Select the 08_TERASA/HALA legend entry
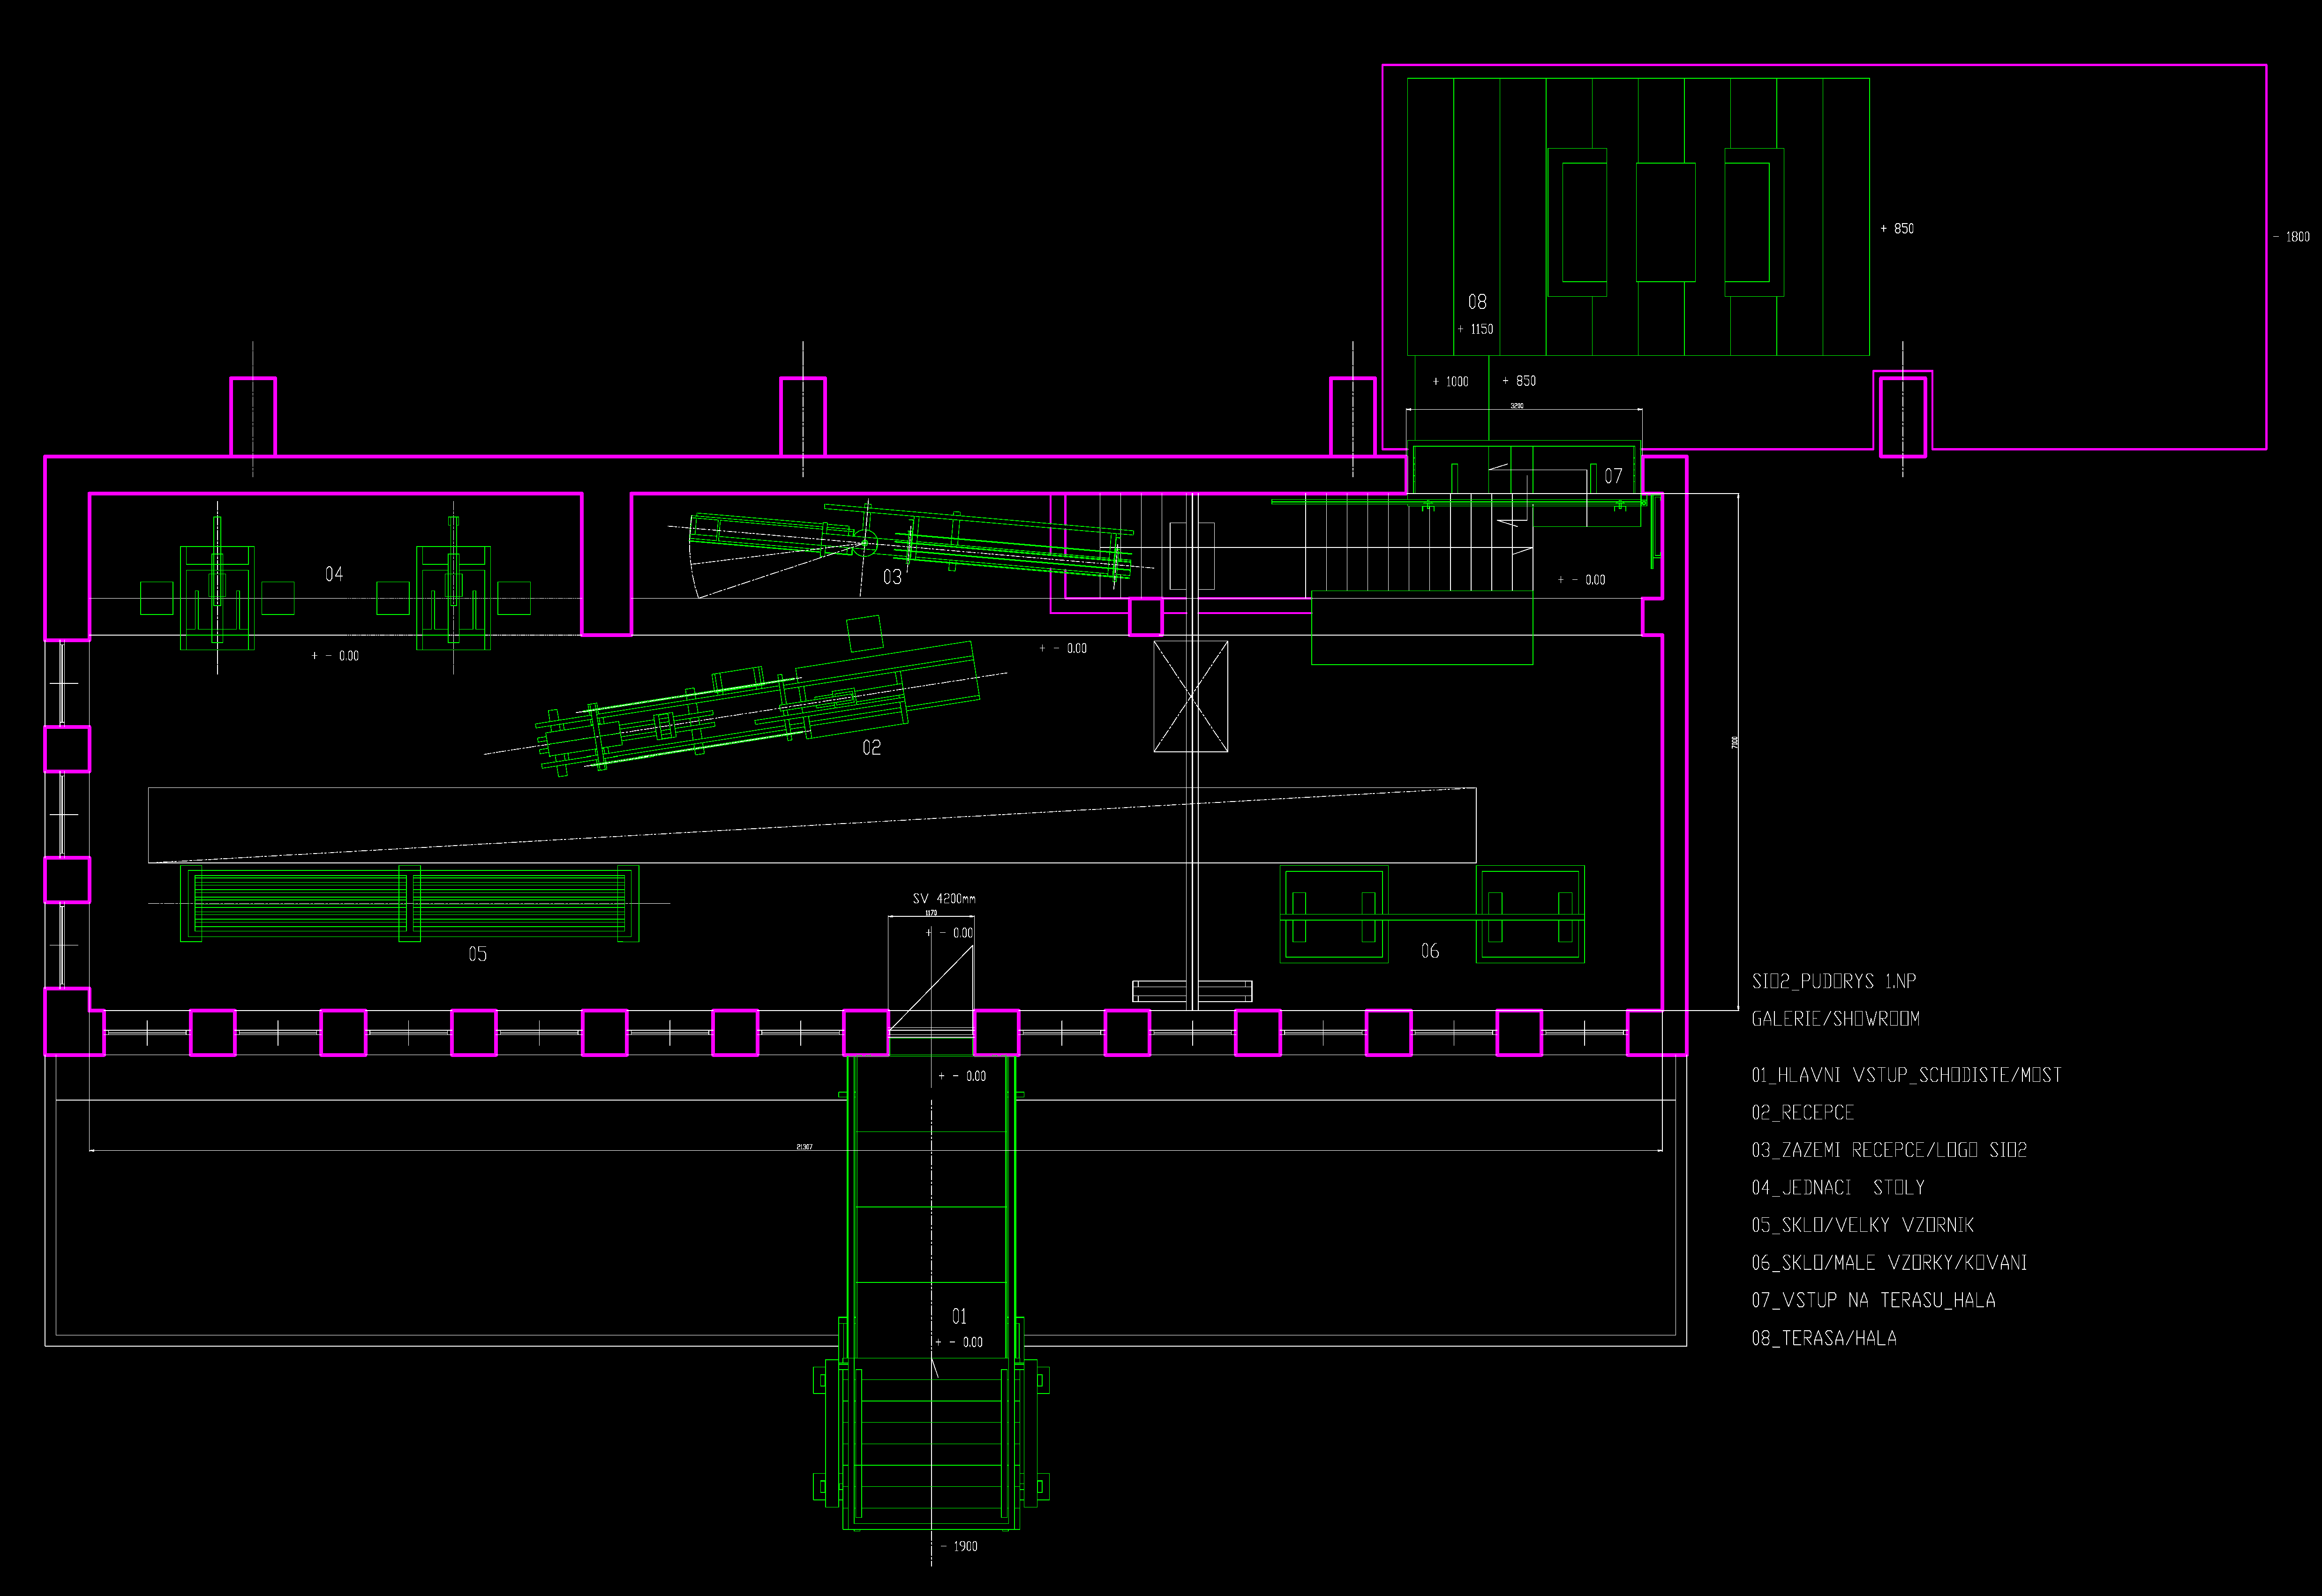The image size is (2322, 1596). [1823, 1338]
